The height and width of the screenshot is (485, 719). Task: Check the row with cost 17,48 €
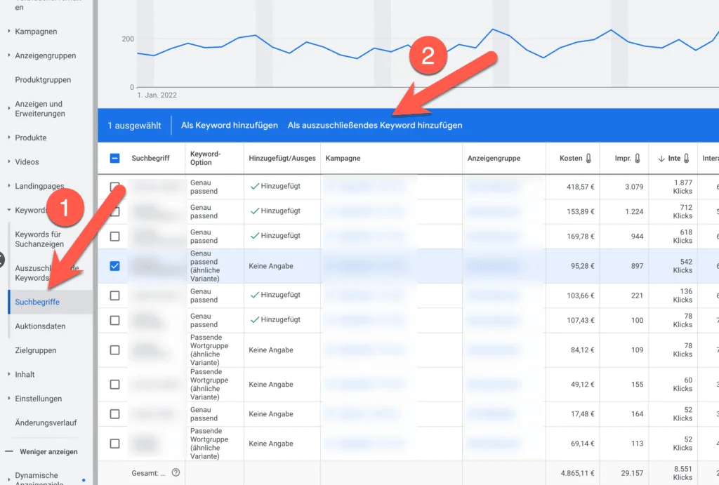[114, 414]
